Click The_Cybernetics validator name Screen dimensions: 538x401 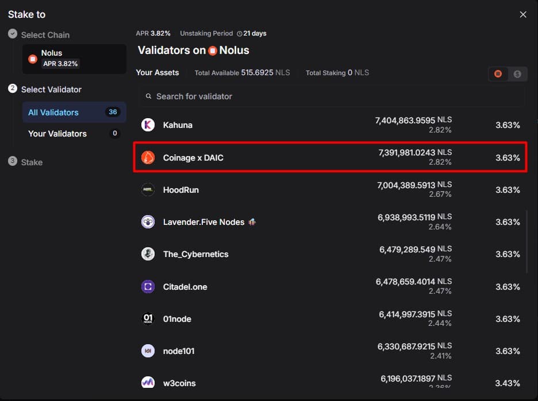pyautogui.click(x=195, y=254)
